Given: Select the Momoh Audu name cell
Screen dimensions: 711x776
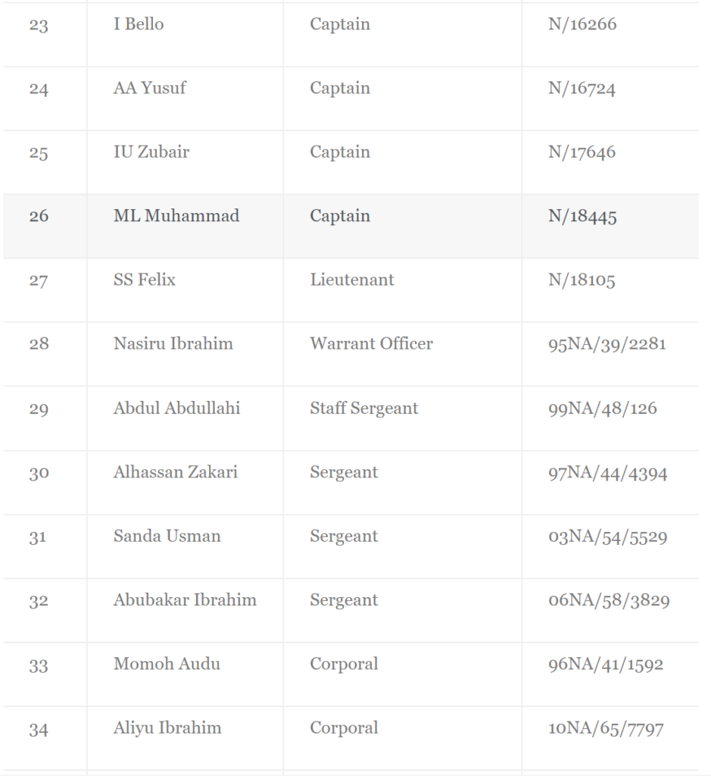Looking at the screenshot, I should point(185,674).
